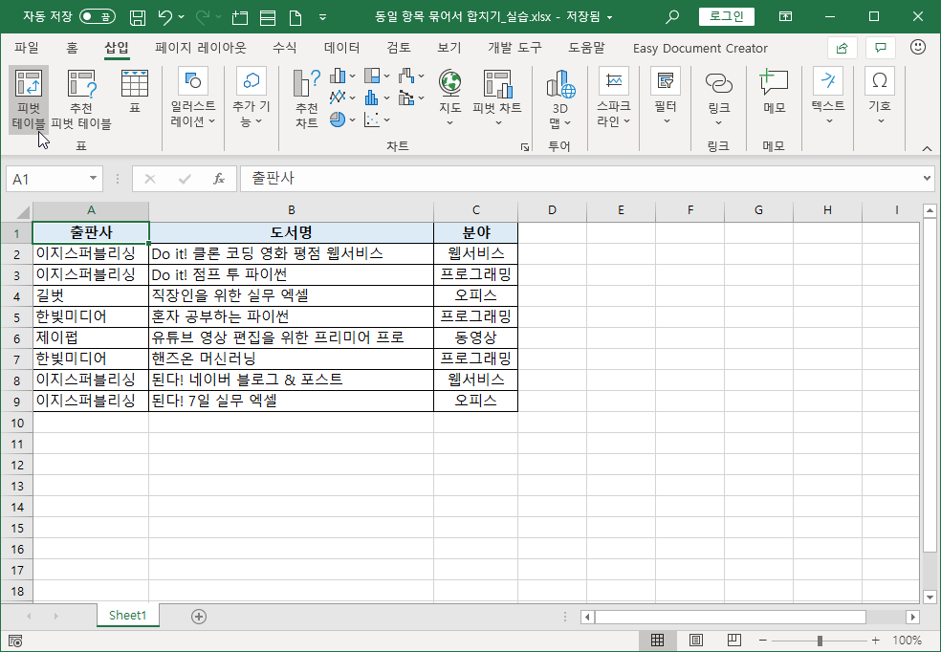Open the Illustrations (일러스트레이션) group
Image resolution: width=941 pixels, height=652 pixels.
(193, 99)
